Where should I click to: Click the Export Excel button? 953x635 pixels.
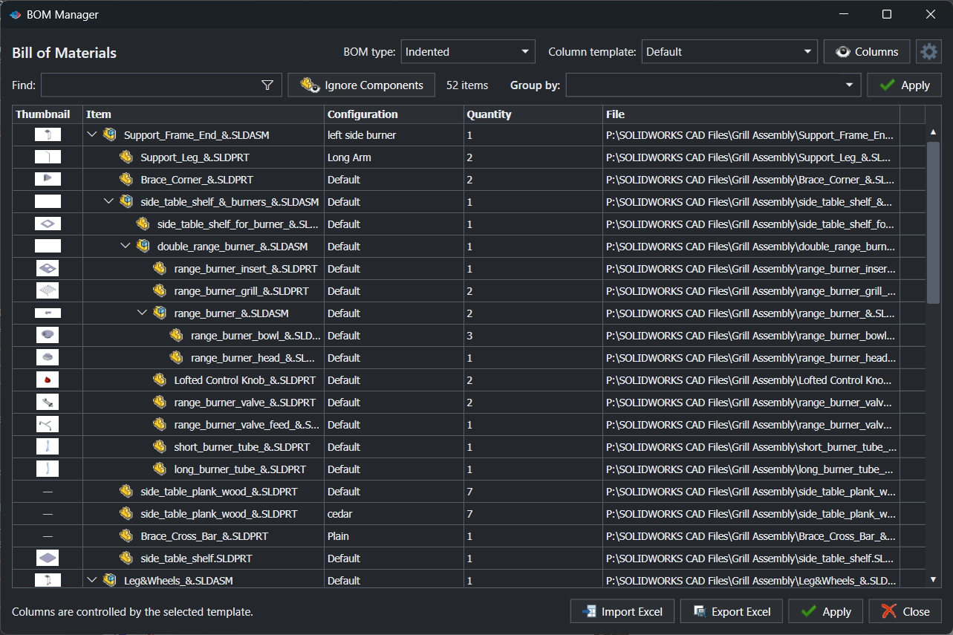[x=731, y=612]
